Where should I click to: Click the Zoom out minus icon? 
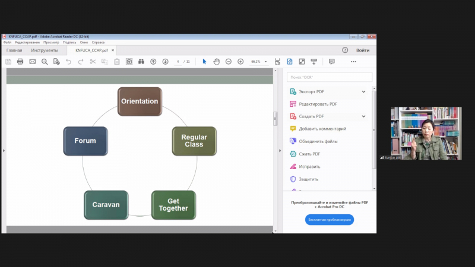click(x=229, y=62)
